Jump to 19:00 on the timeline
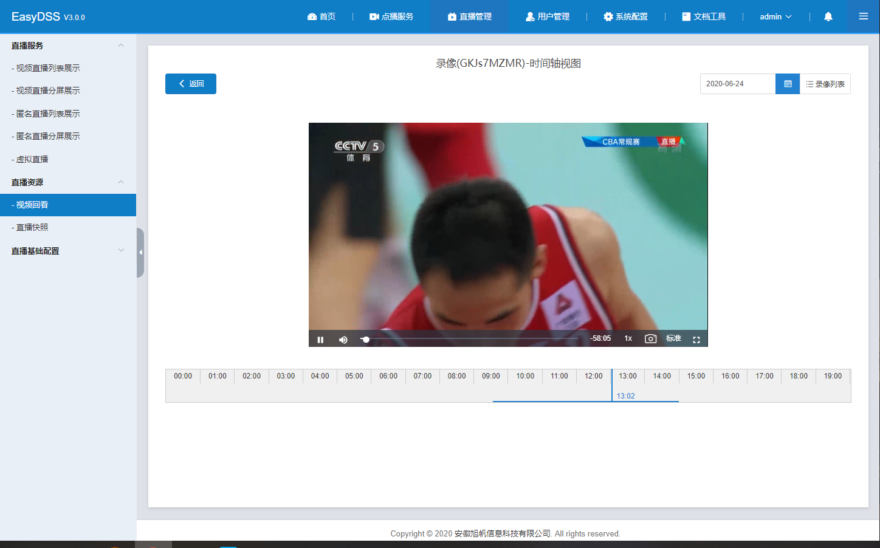 833,376
